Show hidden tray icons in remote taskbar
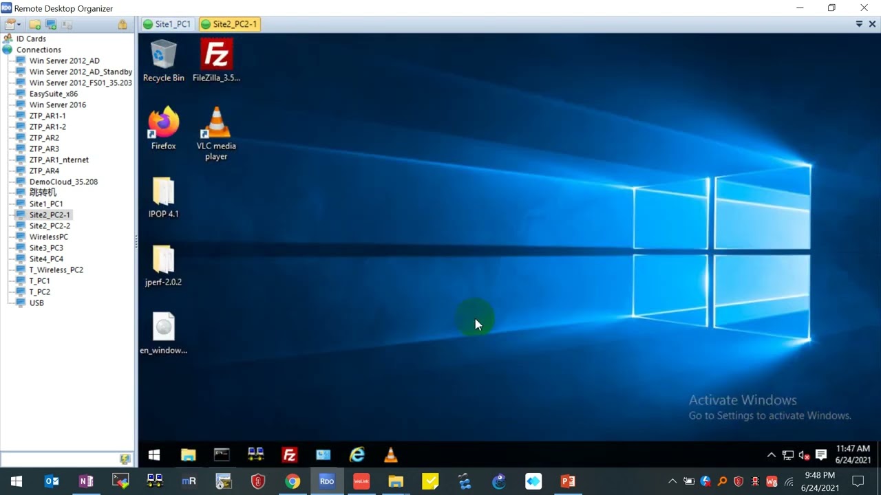Screen dimensions: 881x495 click(772, 454)
